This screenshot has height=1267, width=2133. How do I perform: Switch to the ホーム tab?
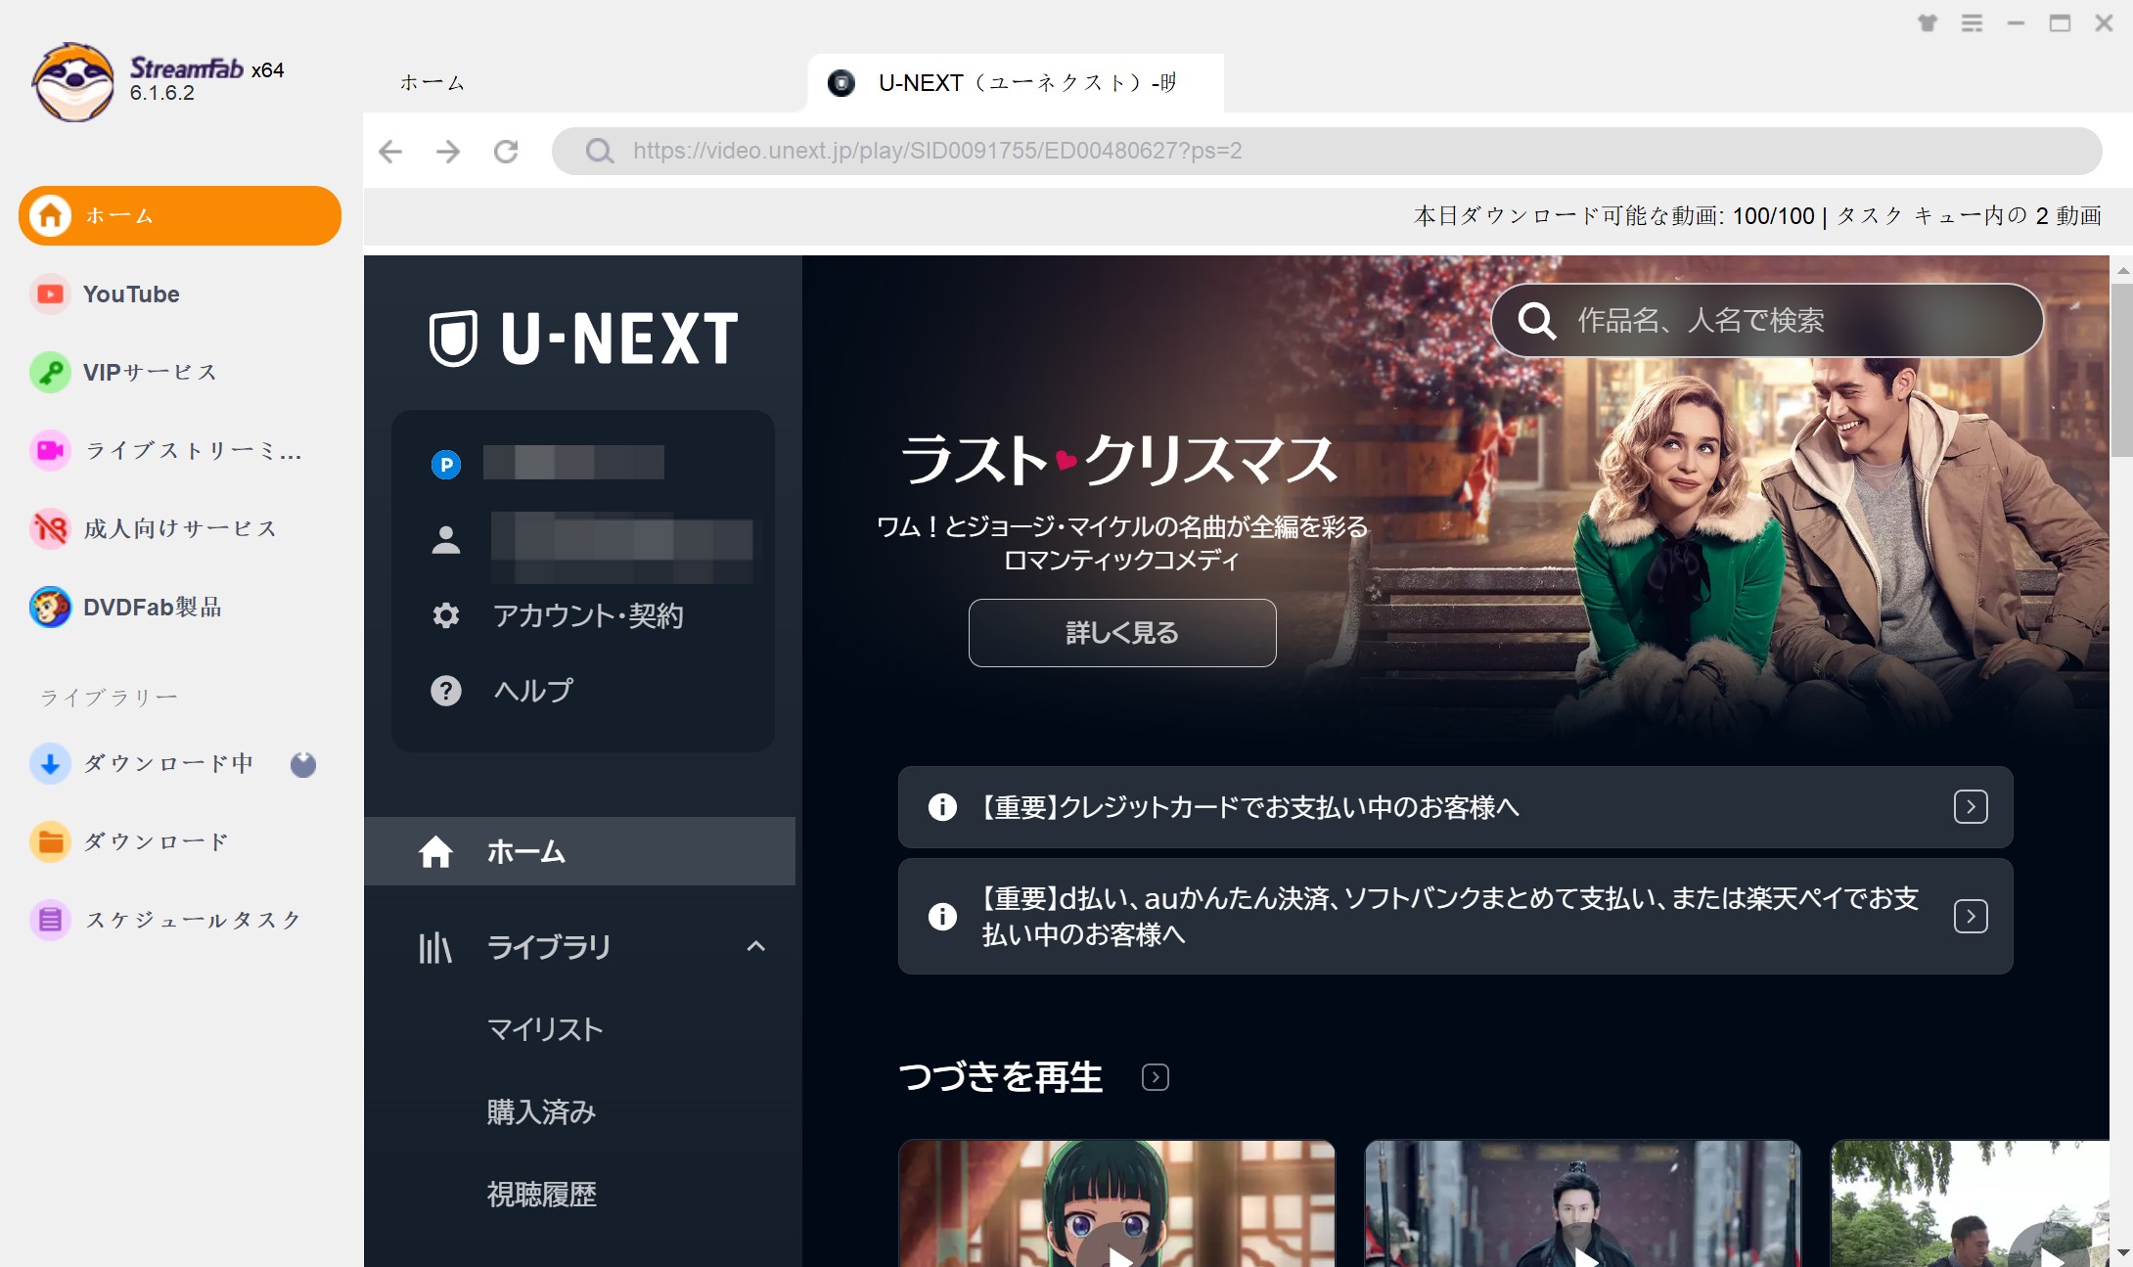(432, 83)
